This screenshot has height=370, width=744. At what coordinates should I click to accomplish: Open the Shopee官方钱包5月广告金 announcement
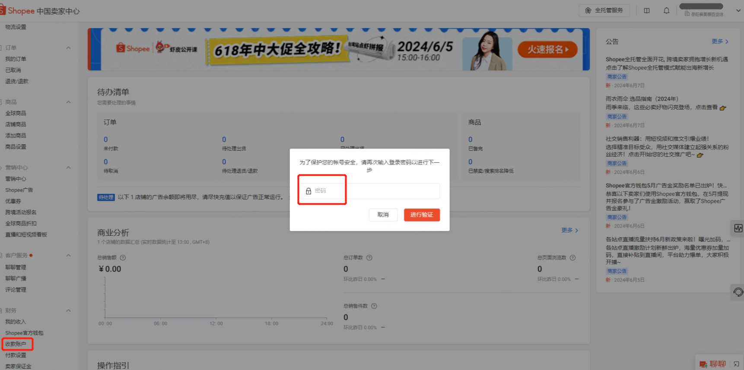[x=667, y=197]
